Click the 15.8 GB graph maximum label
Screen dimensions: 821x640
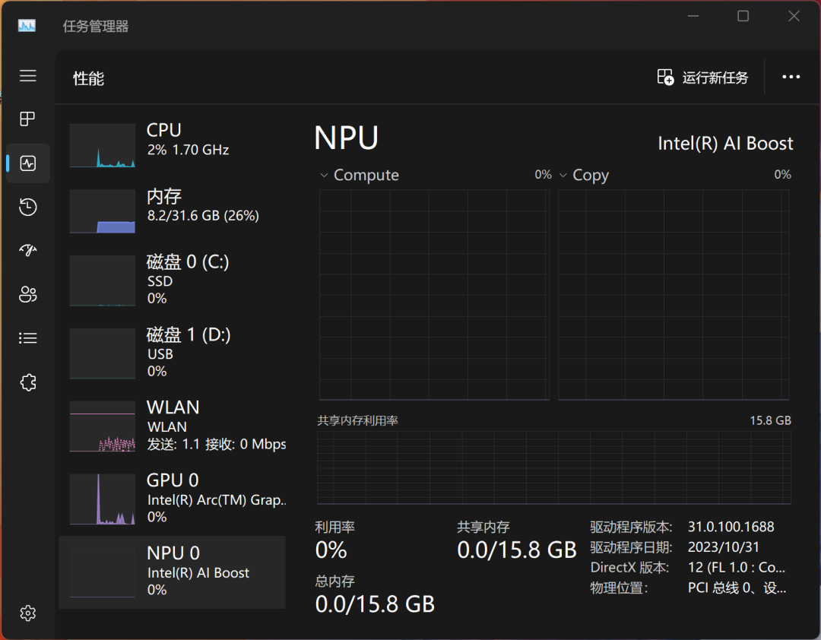coord(770,420)
